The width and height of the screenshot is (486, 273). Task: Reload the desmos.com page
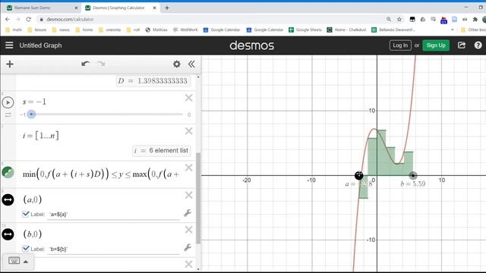pyautogui.click(x=29, y=19)
